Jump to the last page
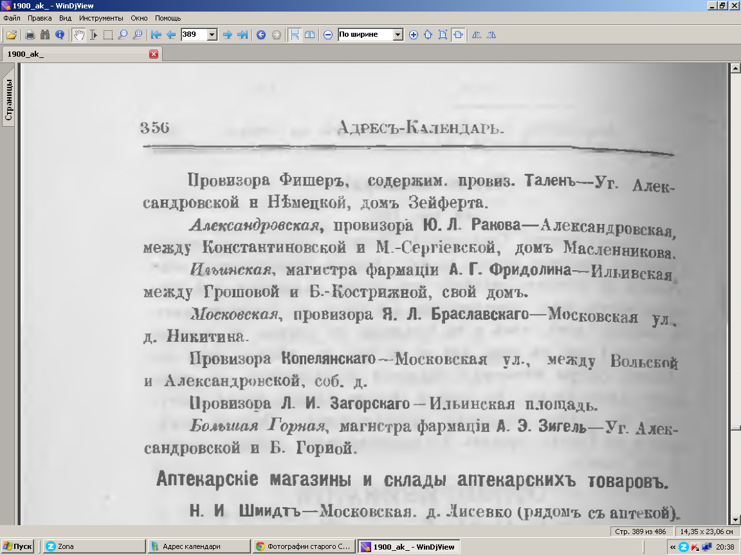The height and width of the screenshot is (556, 741). click(x=242, y=35)
